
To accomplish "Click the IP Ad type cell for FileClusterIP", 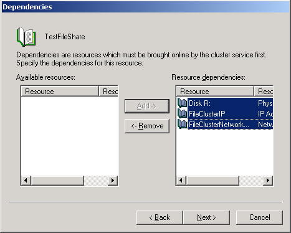I will (265, 113).
